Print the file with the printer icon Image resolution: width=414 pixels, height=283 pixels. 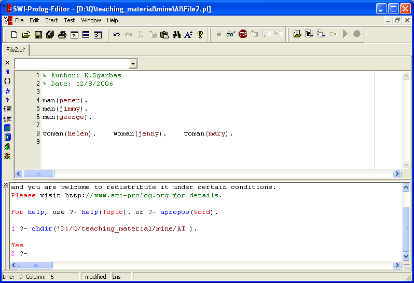tap(62, 35)
